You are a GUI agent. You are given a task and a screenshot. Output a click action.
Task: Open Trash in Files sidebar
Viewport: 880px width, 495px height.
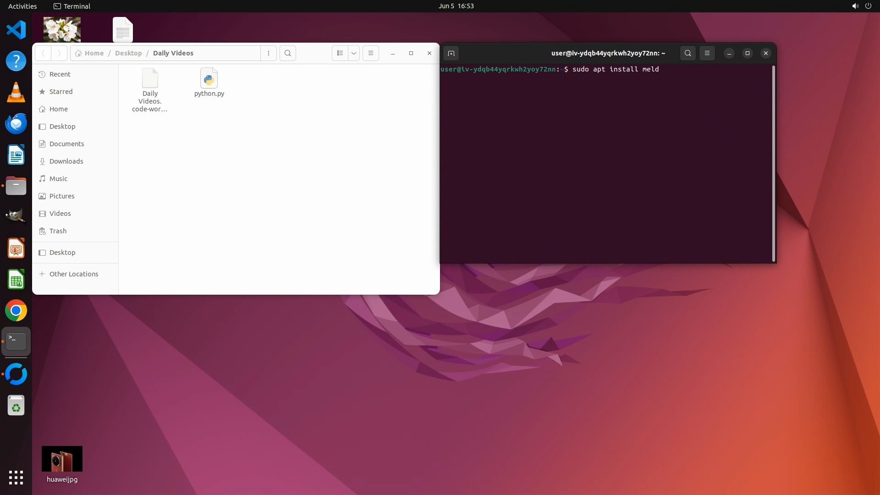(58, 231)
